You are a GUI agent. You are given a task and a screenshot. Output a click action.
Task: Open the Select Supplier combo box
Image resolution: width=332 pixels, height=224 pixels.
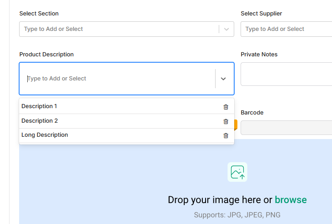[x=286, y=29]
